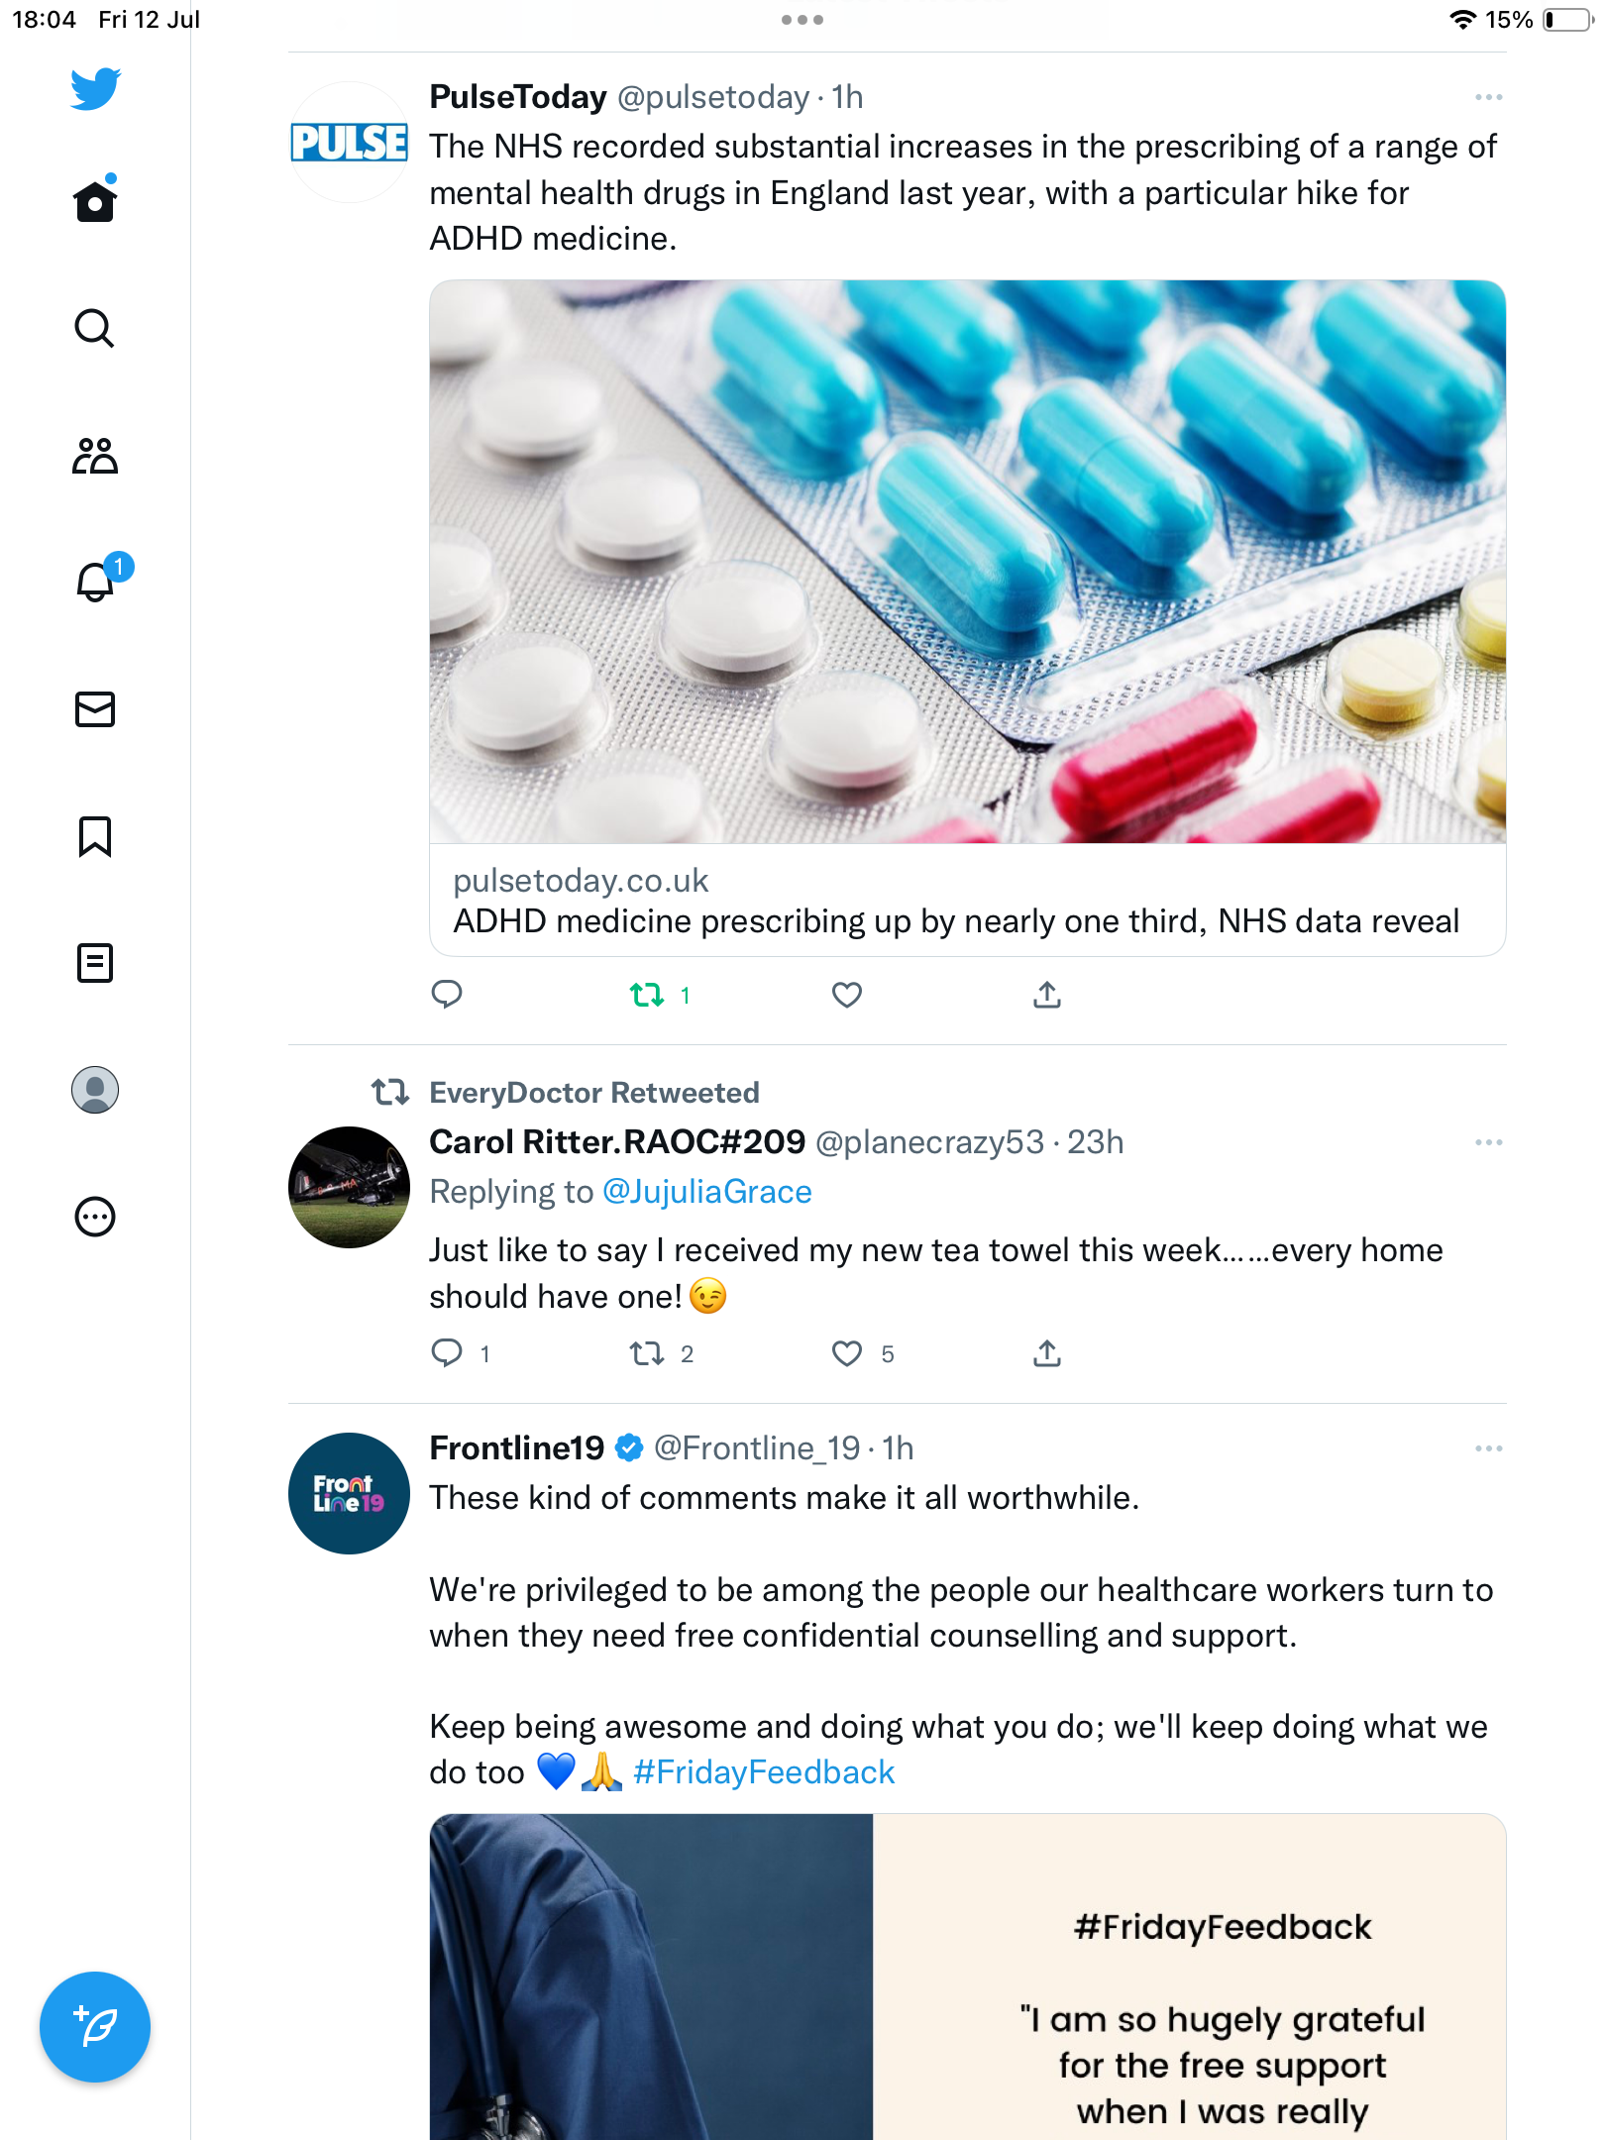Open the Bookmarks icon in sidebar
Image resolution: width=1605 pixels, height=2140 pixels.
(x=95, y=836)
